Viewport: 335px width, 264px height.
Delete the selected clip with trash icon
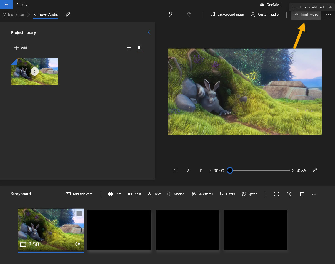tap(302, 194)
